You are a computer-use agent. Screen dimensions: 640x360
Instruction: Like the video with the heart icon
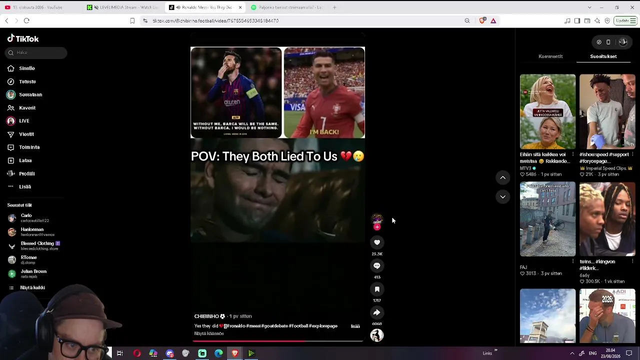tap(377, 242)
